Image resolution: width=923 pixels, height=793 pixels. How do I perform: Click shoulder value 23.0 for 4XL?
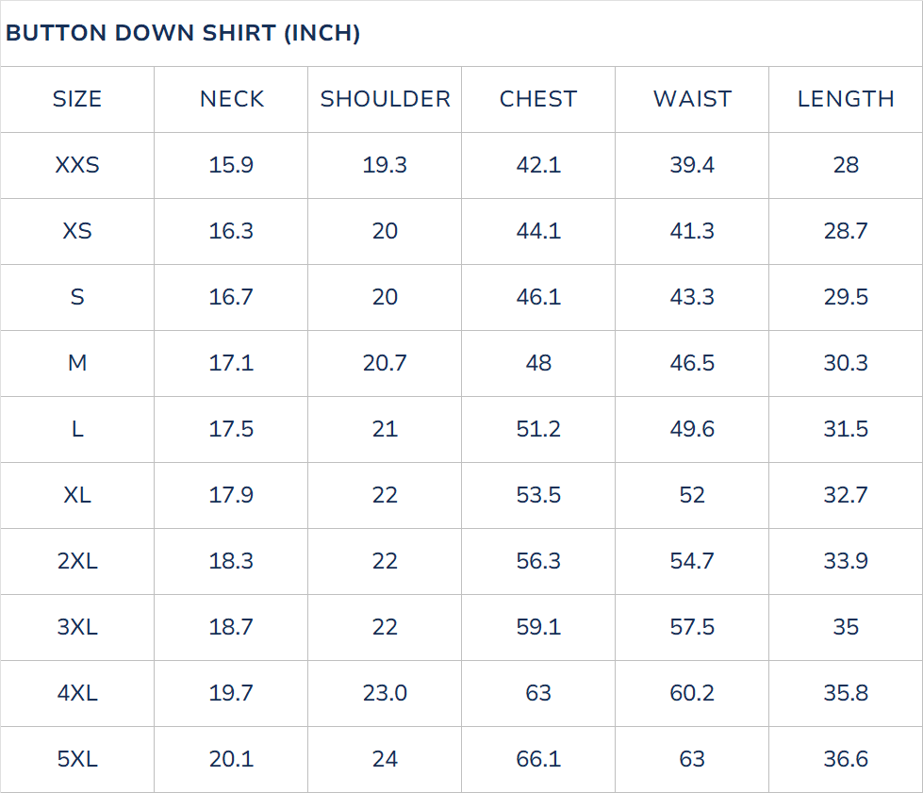385,693
